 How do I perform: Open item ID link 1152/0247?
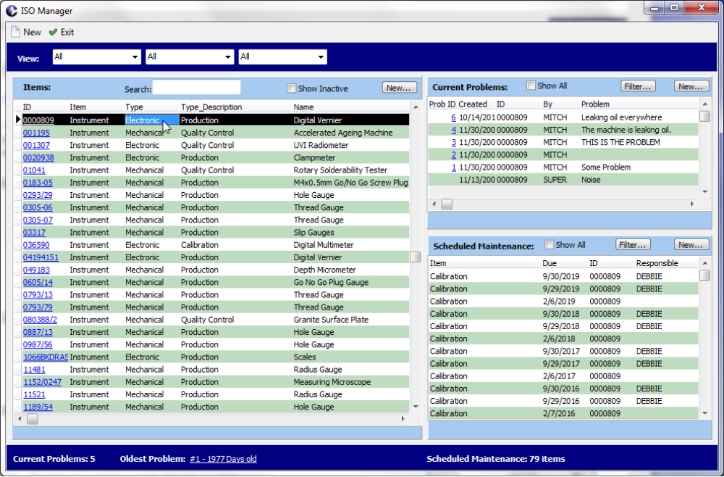pyautogui.click(x=43, y=382)
